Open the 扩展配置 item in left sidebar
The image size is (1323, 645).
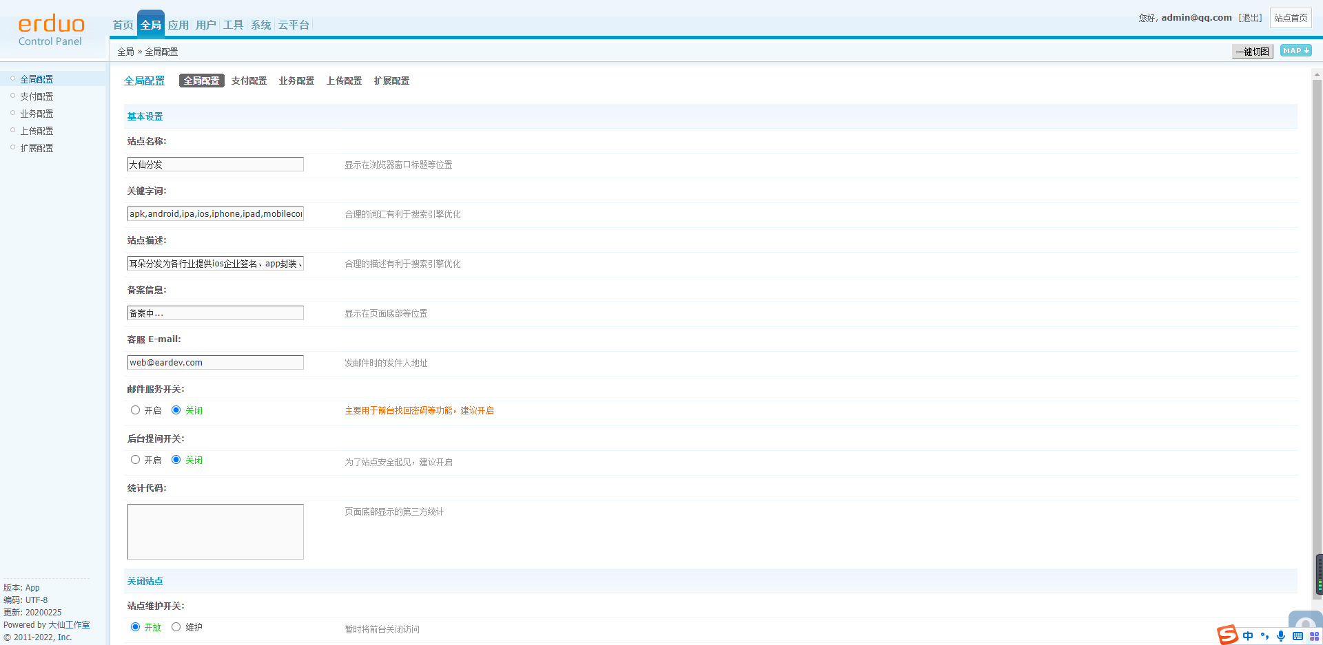point(37,148)
